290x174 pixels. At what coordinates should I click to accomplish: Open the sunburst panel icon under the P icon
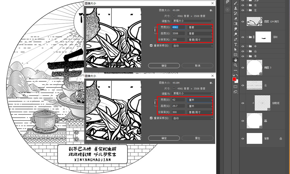tap(227, 10)
